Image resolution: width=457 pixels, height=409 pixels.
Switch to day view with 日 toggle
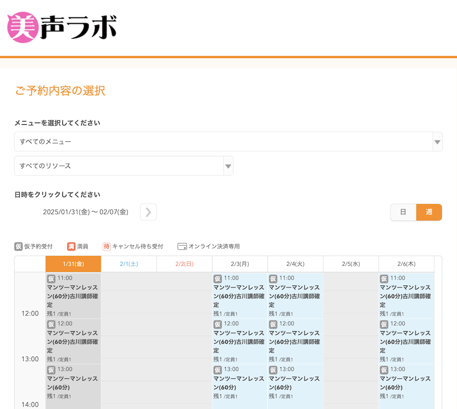pyautogui.click(x=403, y=212)
